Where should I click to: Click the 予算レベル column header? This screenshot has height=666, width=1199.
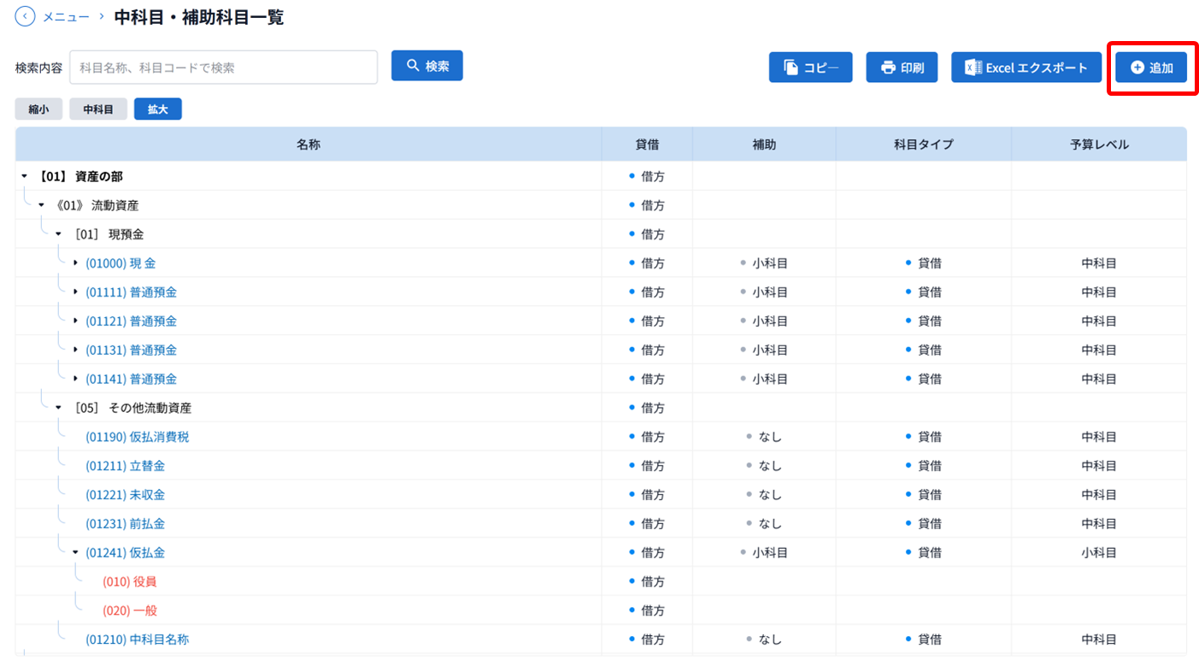pos(1099,144)
